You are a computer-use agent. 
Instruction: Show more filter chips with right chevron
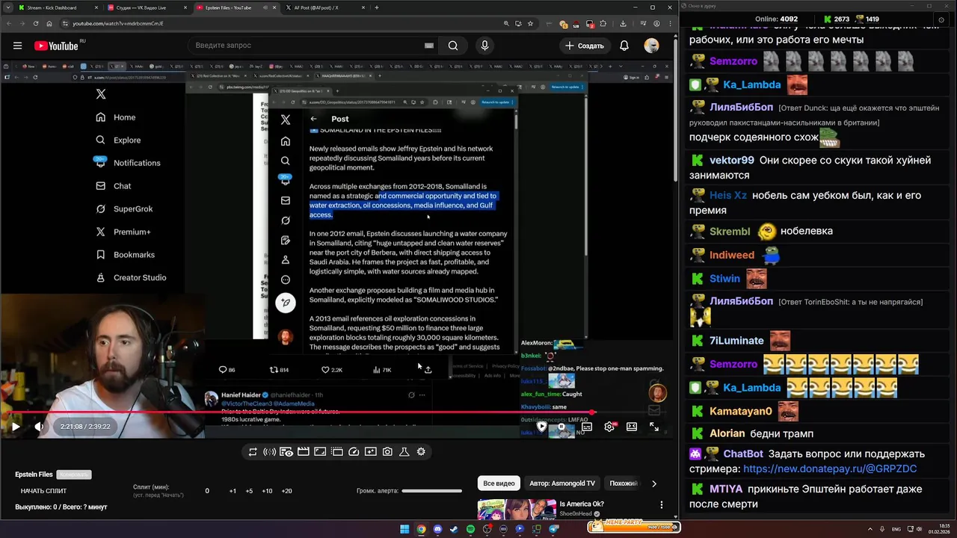pos(654,483)
